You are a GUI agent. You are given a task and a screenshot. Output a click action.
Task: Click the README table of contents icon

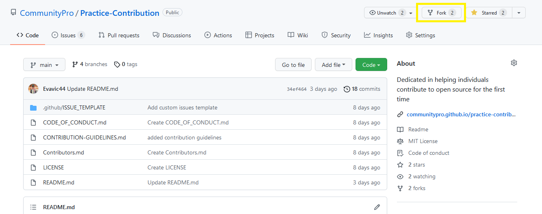click(x=33, y=207)
